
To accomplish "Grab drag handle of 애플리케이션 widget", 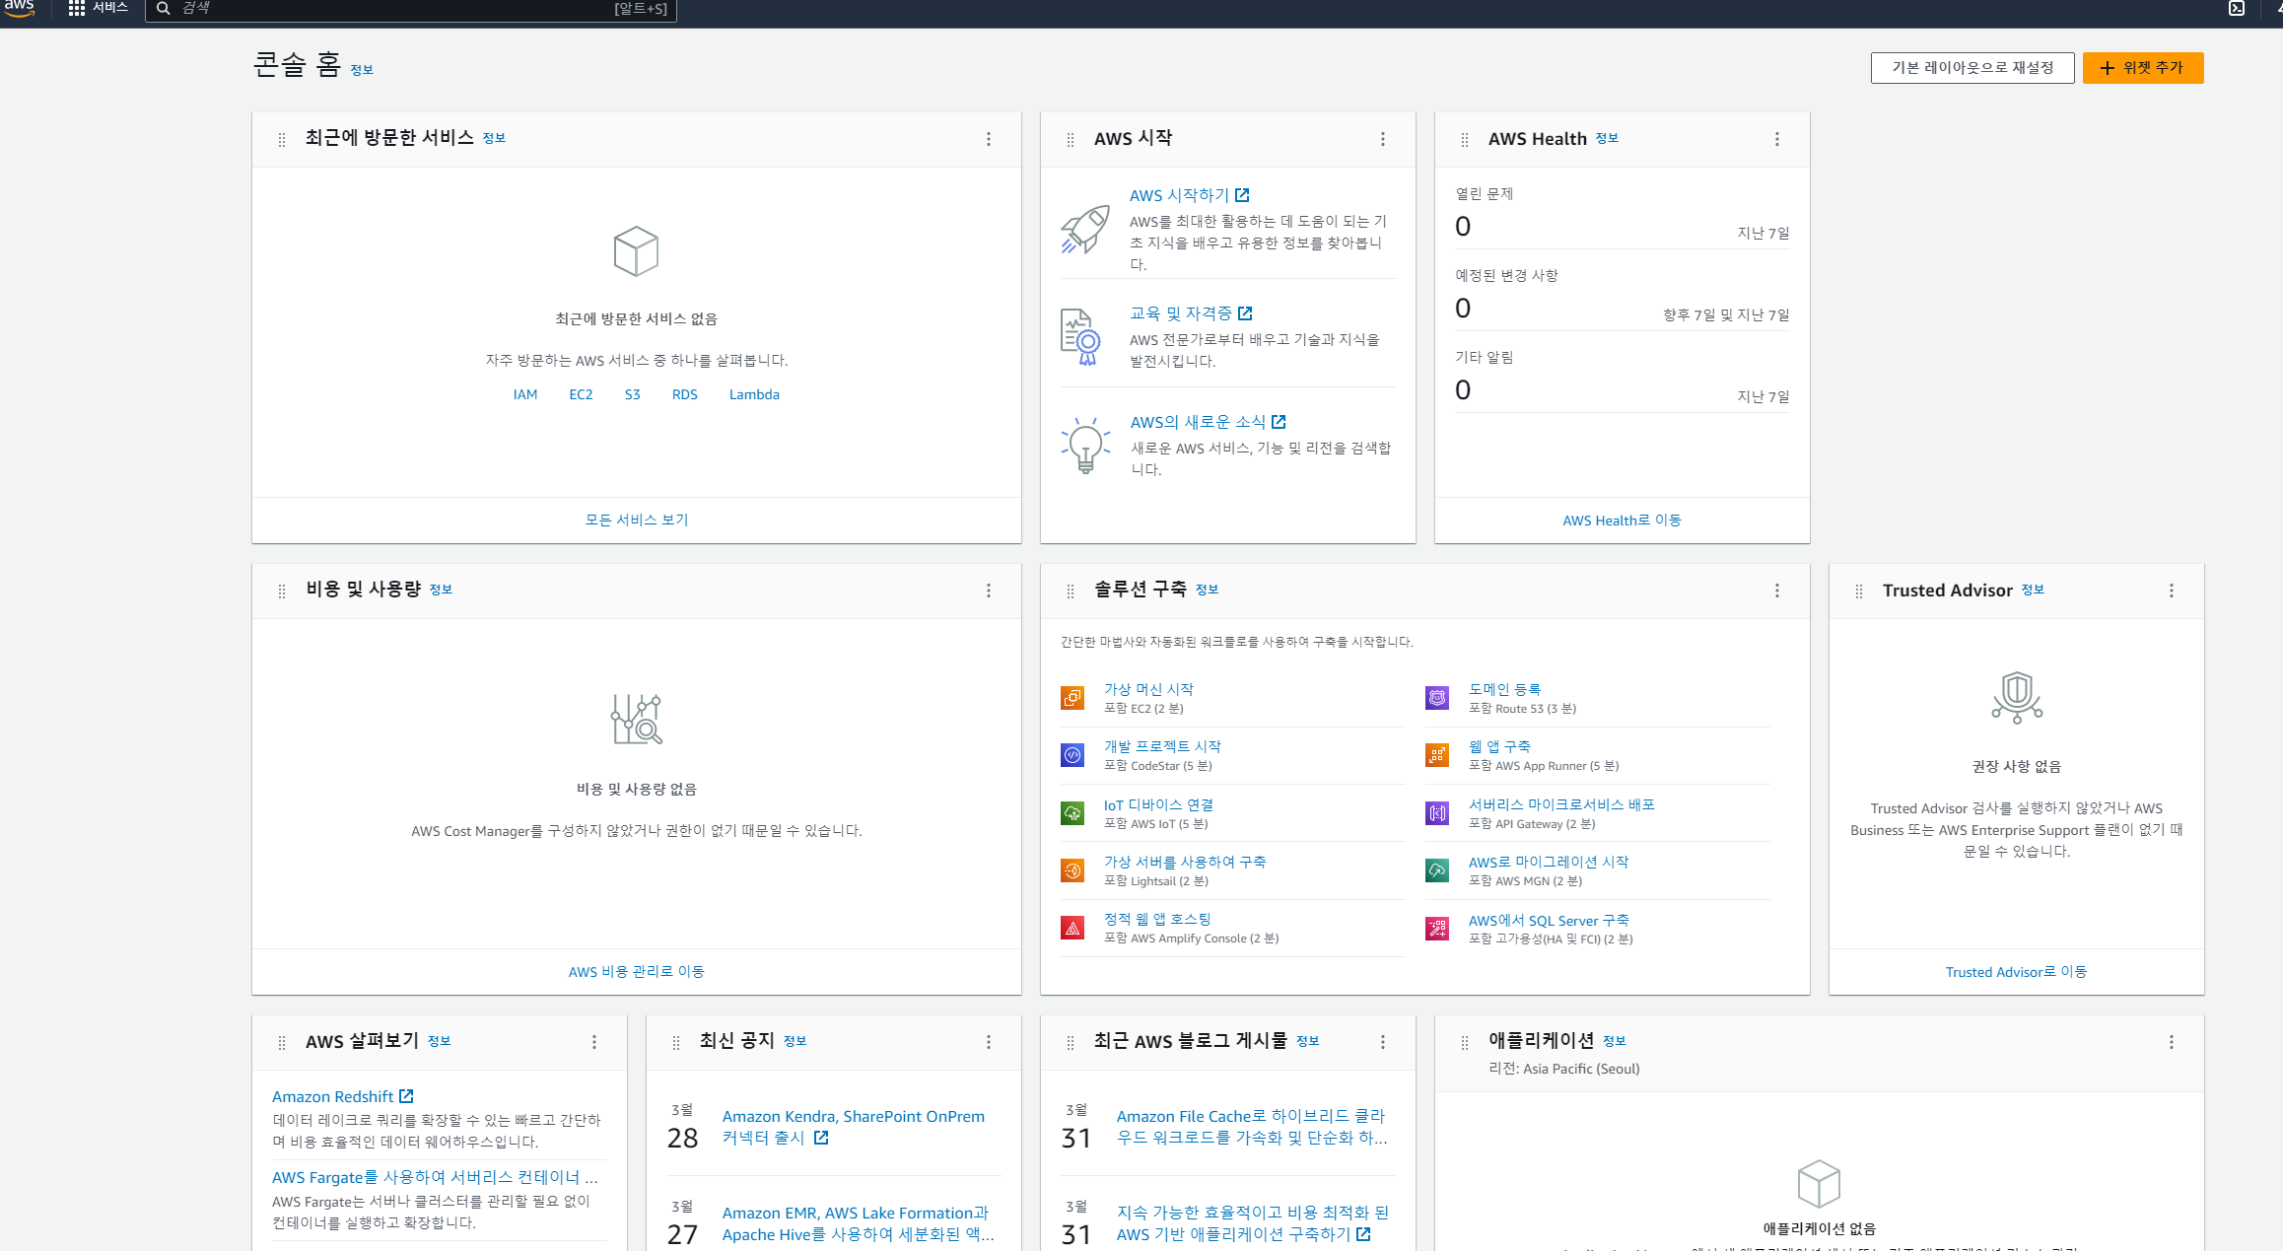I will click(x=1465, y=1043).
